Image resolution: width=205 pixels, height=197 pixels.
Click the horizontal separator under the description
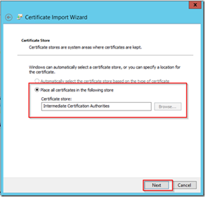tap(105, 55)
